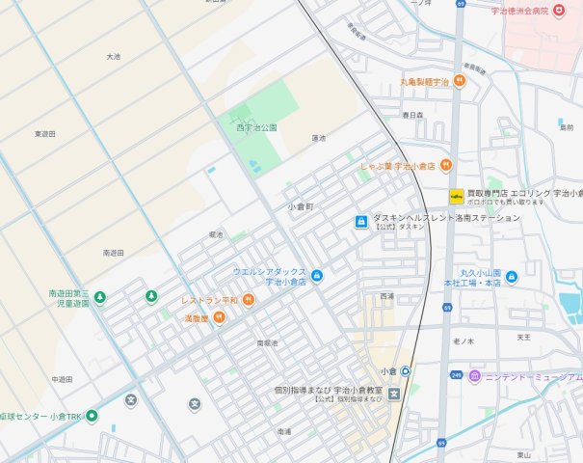583x463 pixels.
Task: Click the 春日森 area label
Action: [412, 116]
